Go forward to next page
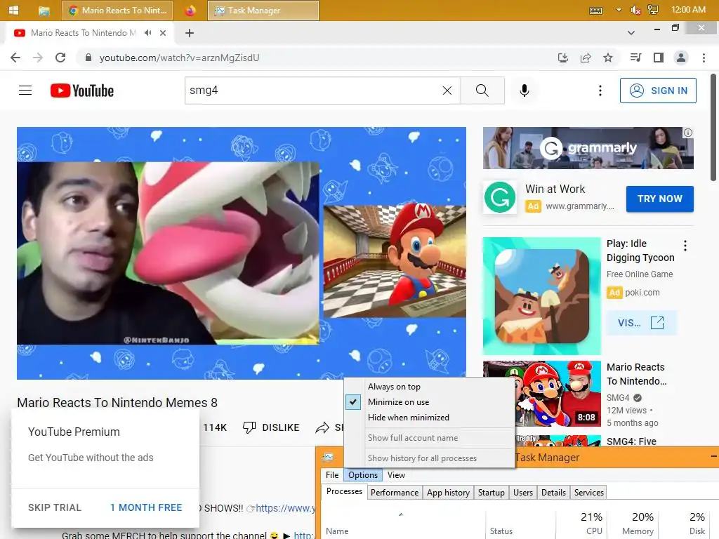Image resolution: width=719 pixels, height=539 pixels. click(38, 58)
